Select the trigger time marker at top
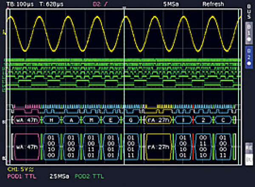 pyautogui.click(x=125, y=8)
